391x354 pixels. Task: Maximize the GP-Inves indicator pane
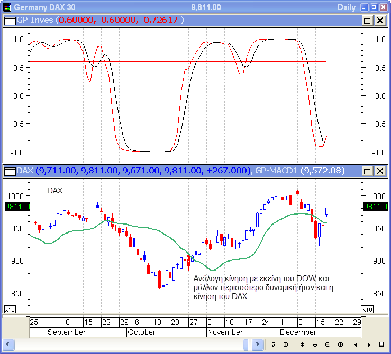click(368, 20)
